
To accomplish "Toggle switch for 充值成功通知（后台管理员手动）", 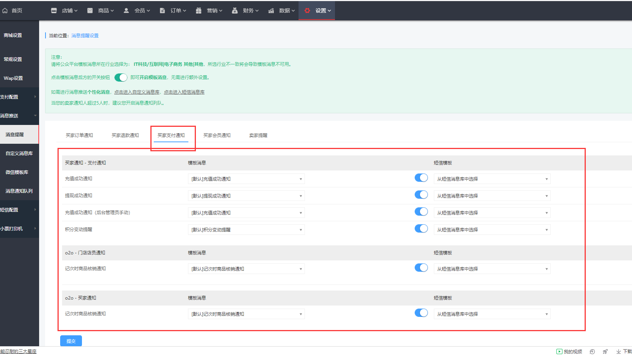I will tap(421, 211).
